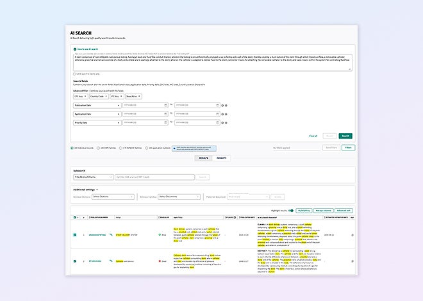This screenshot has height=301, width=423.
Task: Toggle the Highlight results switch
Action: tap(290, 210)
